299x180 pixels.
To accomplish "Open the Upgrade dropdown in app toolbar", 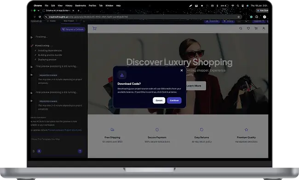I will 259,21.
